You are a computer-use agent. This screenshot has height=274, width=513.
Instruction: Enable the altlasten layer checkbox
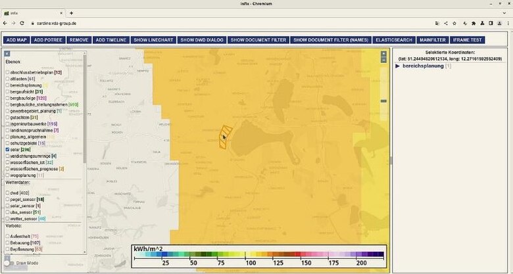pos(7,79)
